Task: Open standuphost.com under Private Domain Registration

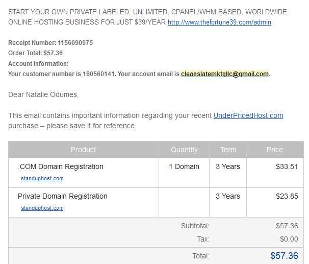Action: click(42, 208)
